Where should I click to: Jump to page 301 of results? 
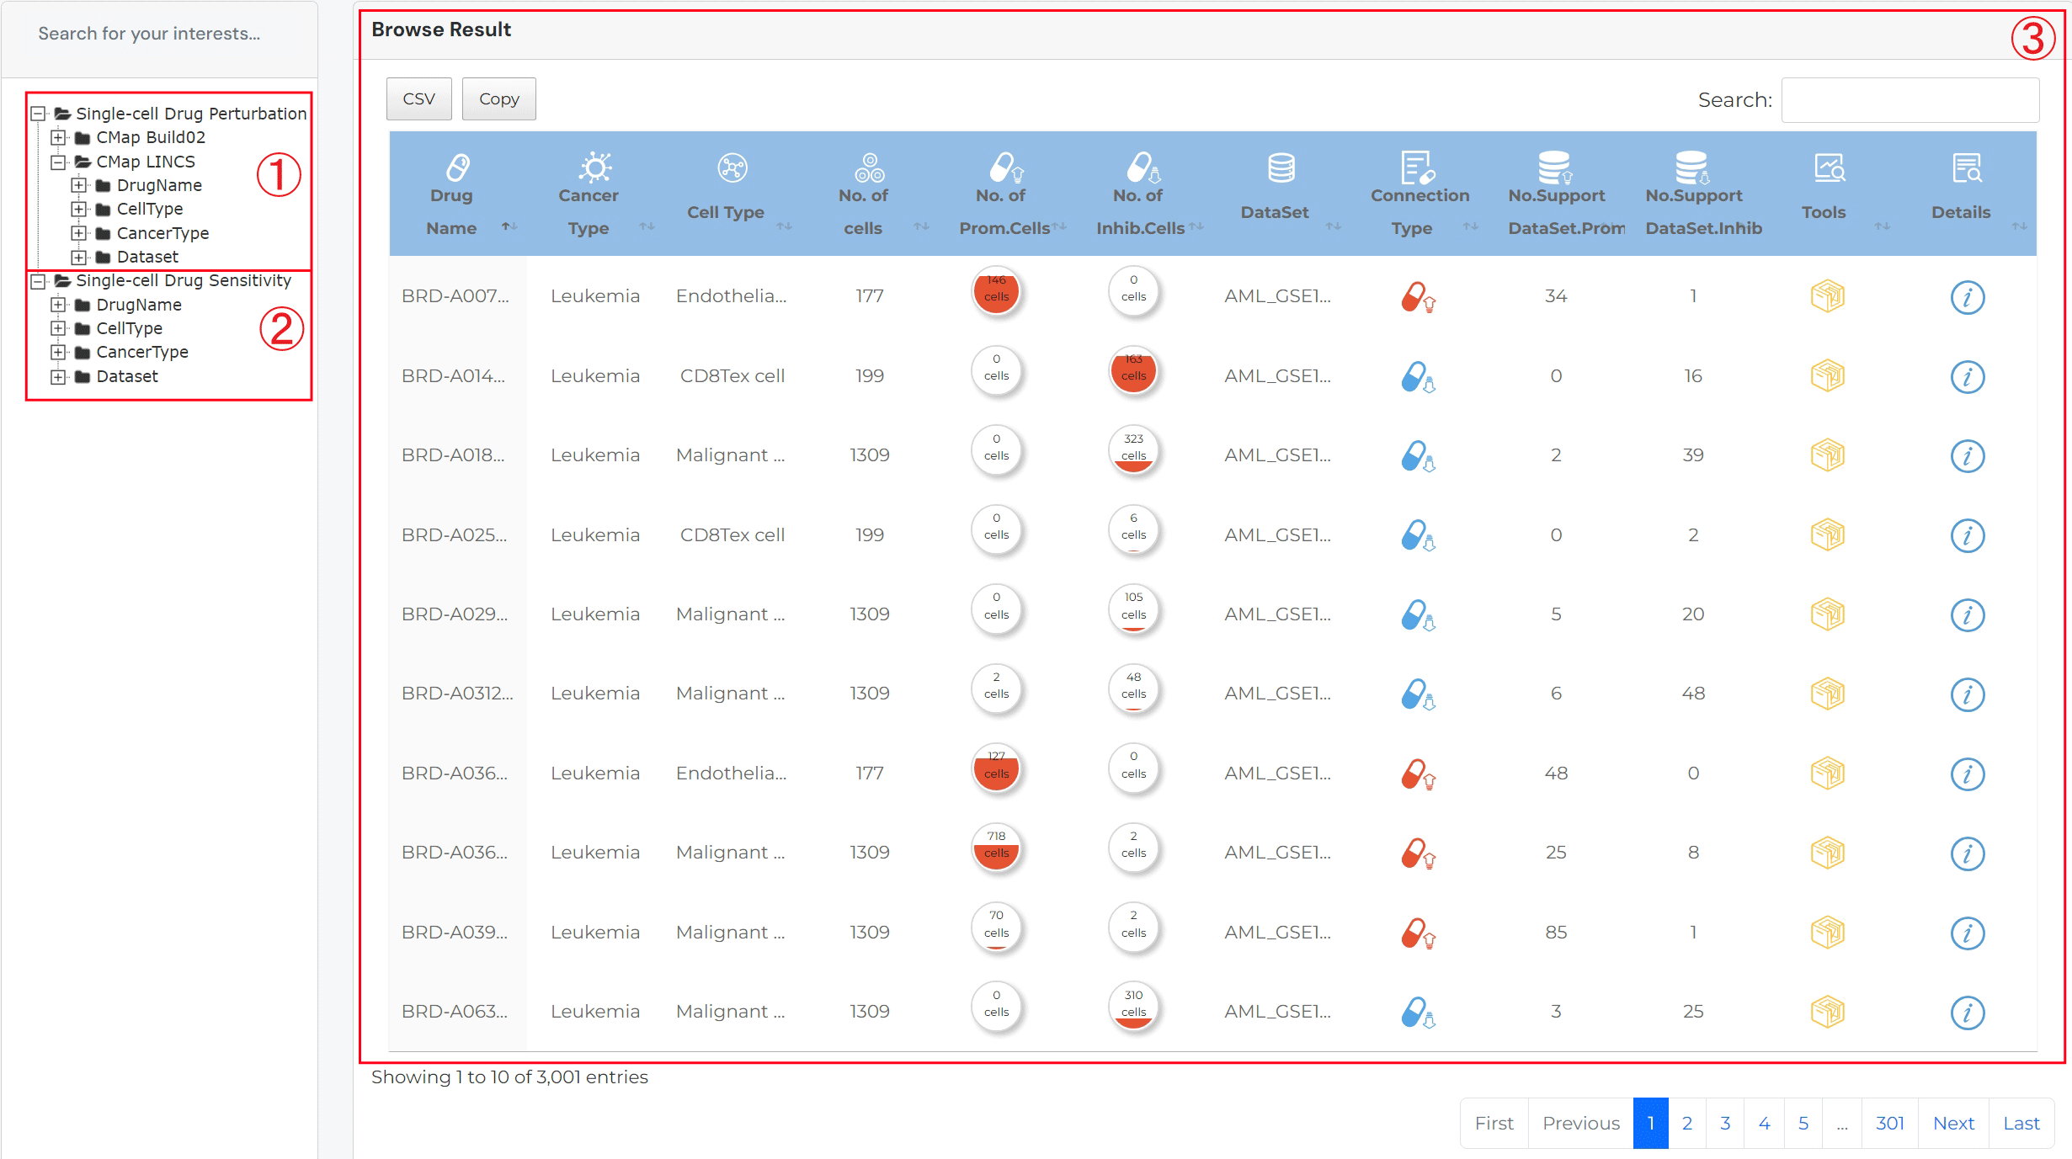click(1889, 1123)
